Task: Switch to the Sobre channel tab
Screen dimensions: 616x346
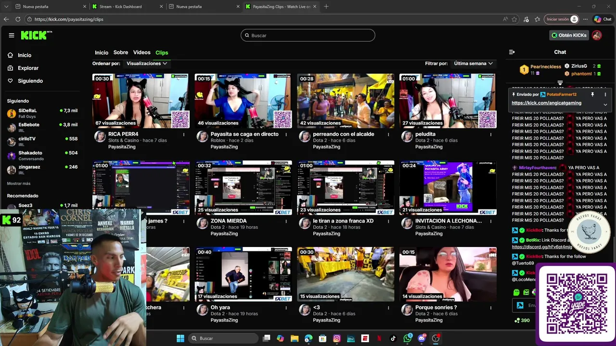Action: point(121,52)
